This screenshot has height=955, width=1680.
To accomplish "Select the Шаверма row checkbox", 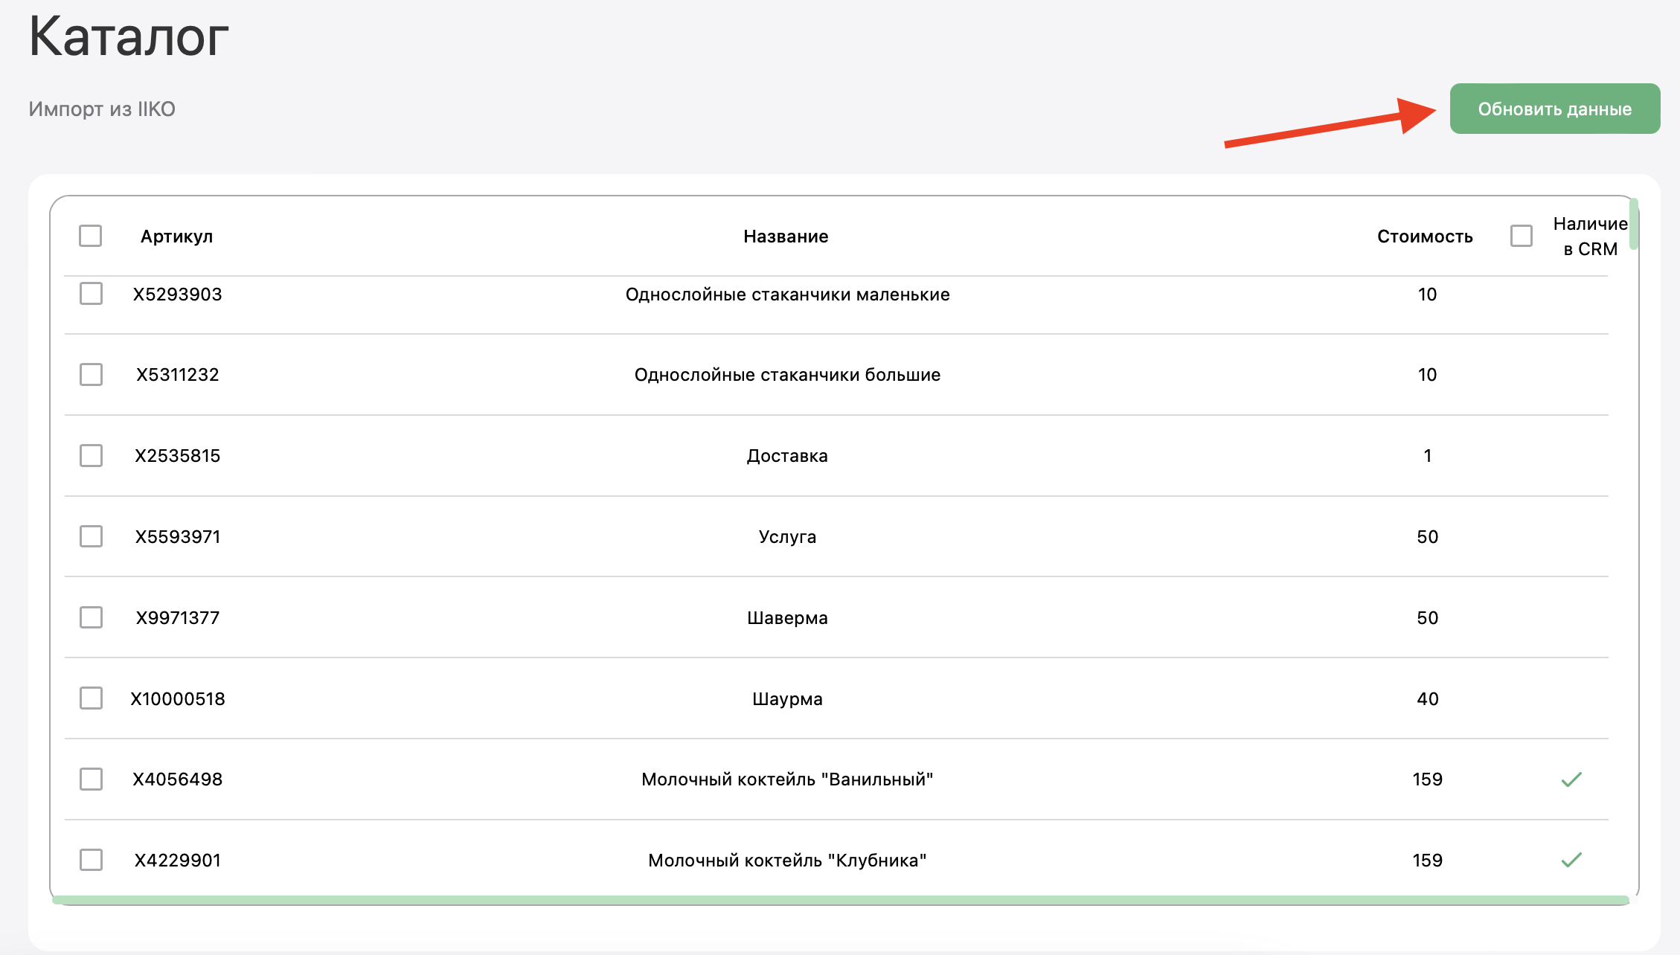I will tap(91, 617).
